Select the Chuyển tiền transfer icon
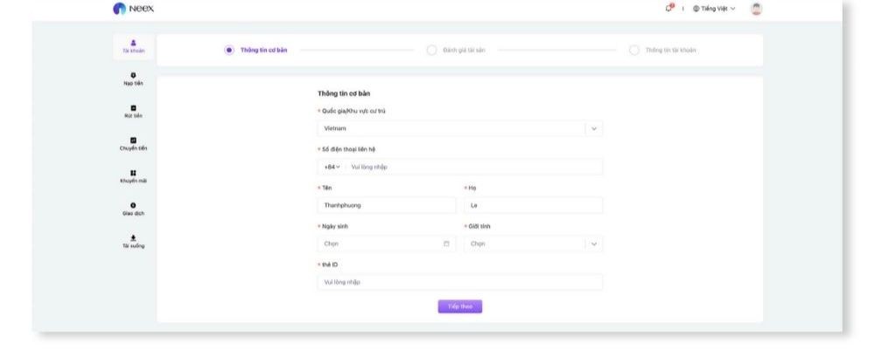 (x=133, y=141)
